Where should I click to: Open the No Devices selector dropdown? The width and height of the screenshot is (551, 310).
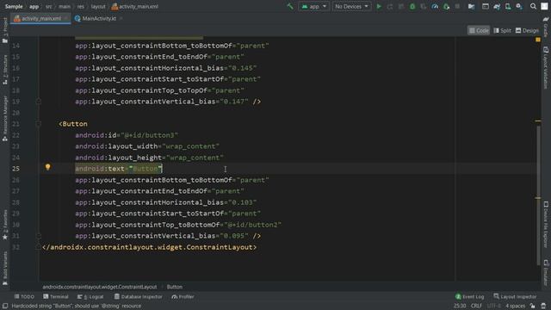[351, 6]
